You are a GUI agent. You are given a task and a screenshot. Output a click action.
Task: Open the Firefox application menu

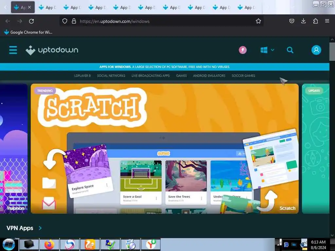click(327, 21)
